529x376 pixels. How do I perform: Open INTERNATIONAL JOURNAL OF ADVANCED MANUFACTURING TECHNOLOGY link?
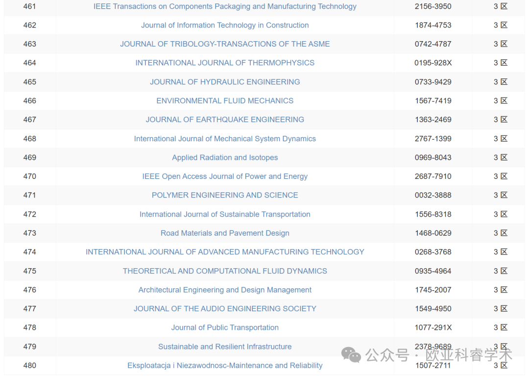[225, 252]
